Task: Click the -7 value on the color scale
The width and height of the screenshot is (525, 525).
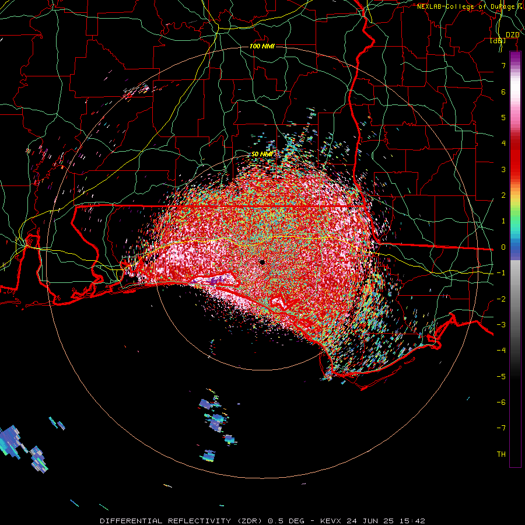Action: (501, 428)
